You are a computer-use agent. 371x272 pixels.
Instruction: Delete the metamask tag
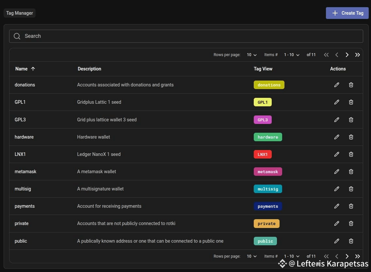click(351, 172)
